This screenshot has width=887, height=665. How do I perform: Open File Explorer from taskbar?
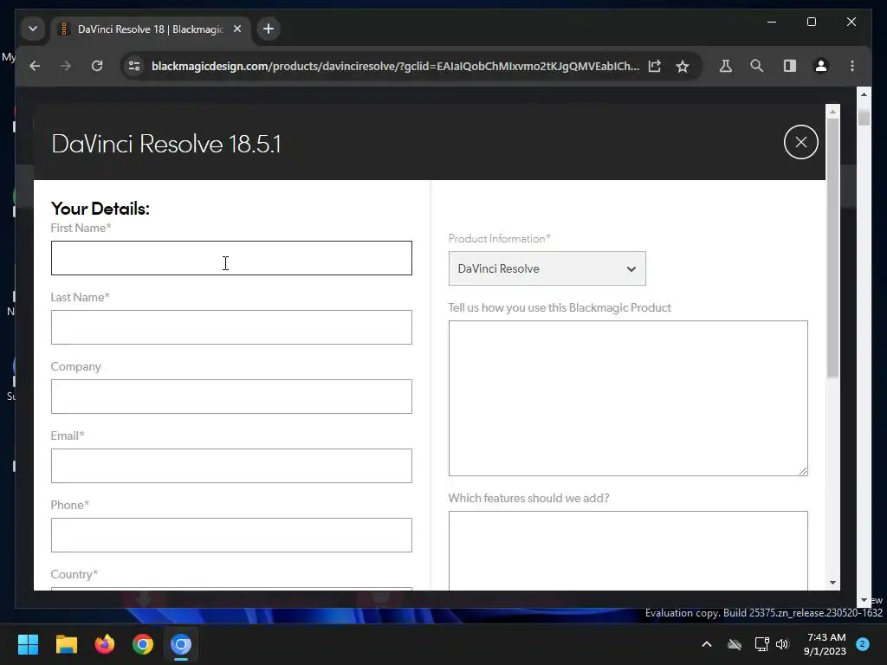pos(66,644)
